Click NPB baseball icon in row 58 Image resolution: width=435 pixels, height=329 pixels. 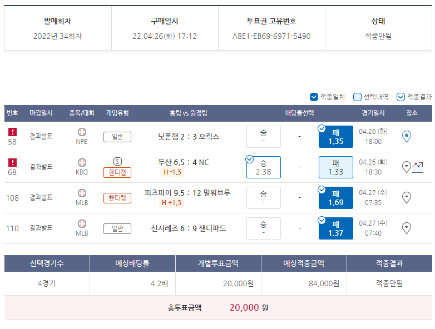click(x=82, y=132)
